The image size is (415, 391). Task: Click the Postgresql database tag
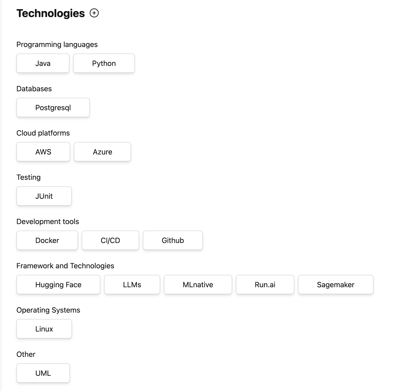pyautogui.click(x=53, y=108)
